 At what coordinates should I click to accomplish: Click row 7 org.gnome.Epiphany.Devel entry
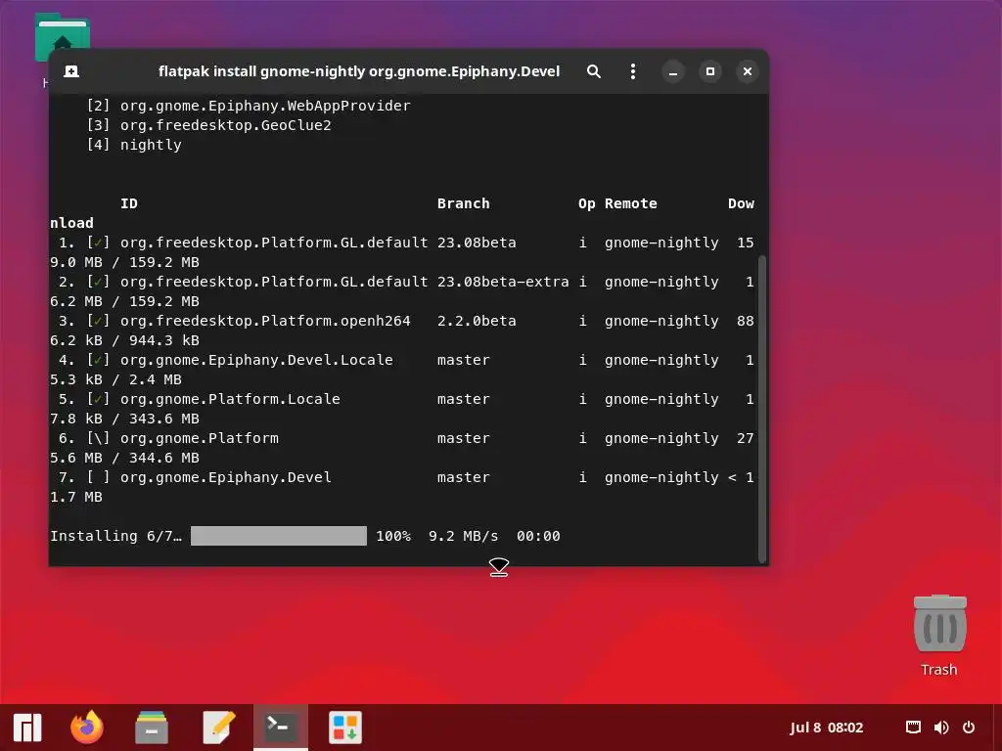(x=226, y=477)
